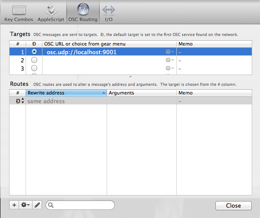Click the pencil edit icon
The height and width of the screenshot is (218, 260).
[37, 205]
